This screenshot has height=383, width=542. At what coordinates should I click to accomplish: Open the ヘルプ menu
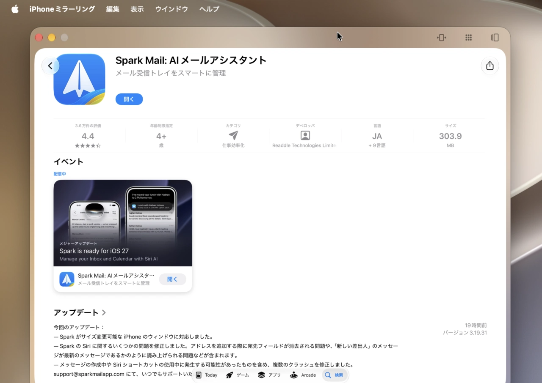[x=209, y=9]
